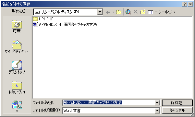Select the HPHPHP folder
Screen dimensions: 195x117
43,19
